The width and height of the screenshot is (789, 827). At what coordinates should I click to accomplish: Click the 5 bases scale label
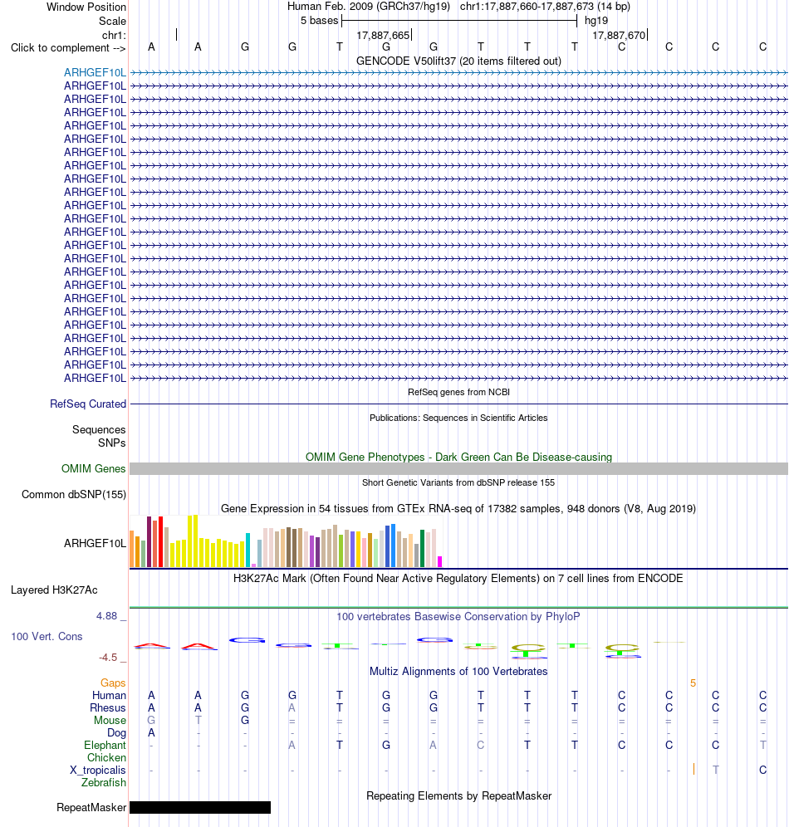point(319,21)
